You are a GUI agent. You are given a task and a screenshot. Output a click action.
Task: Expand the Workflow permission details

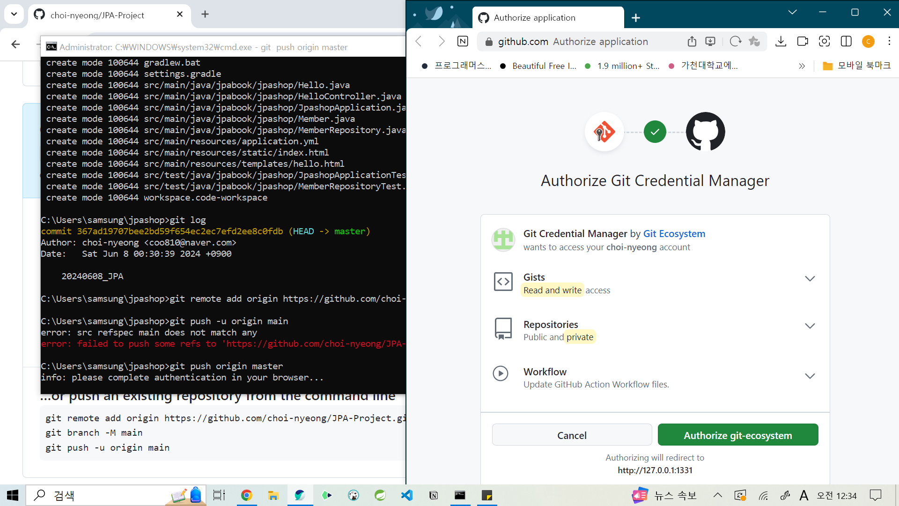(x=810, y=376)
